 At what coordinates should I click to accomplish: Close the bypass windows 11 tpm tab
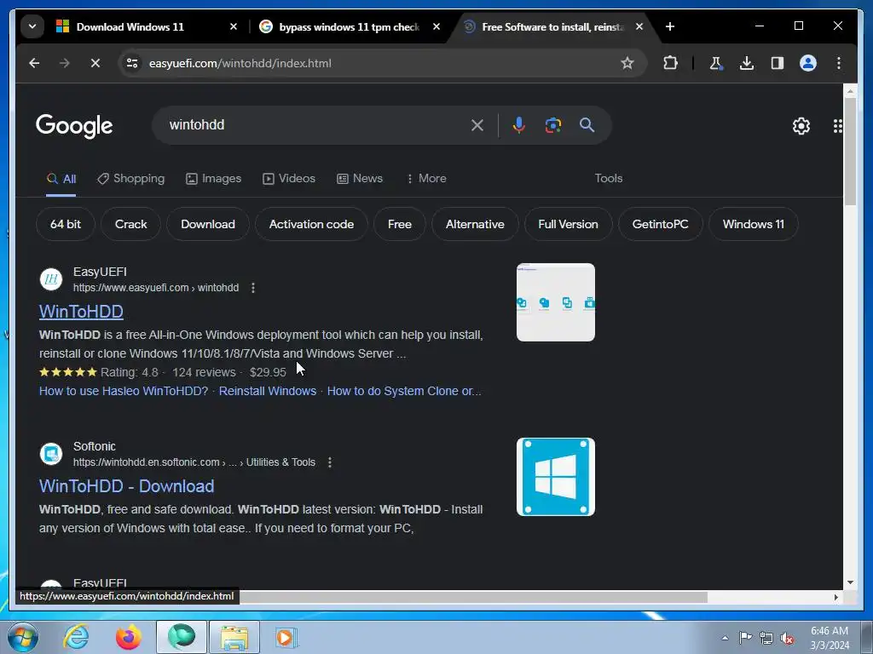pos(436,26)
